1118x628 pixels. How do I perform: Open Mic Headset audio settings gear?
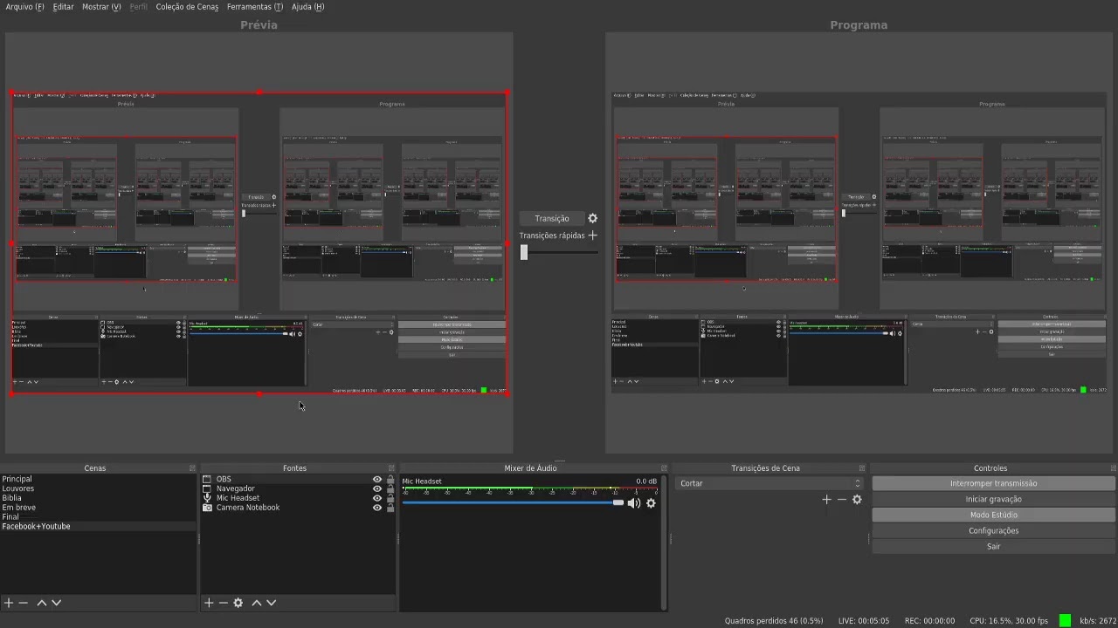651,503
